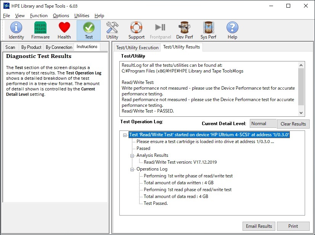The width and height of the screenshot is (315, 235).
Task: Click the Email Results button
Action: pos(259,226)
